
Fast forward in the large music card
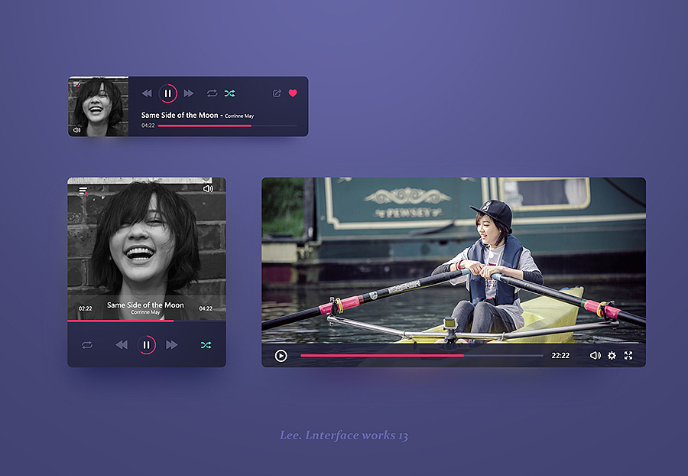[172, 345]
